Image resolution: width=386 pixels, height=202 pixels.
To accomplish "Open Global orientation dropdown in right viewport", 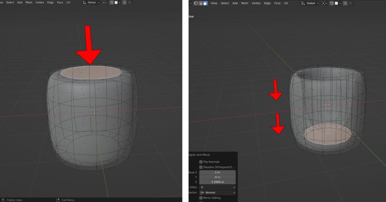I will click(310, 3).
